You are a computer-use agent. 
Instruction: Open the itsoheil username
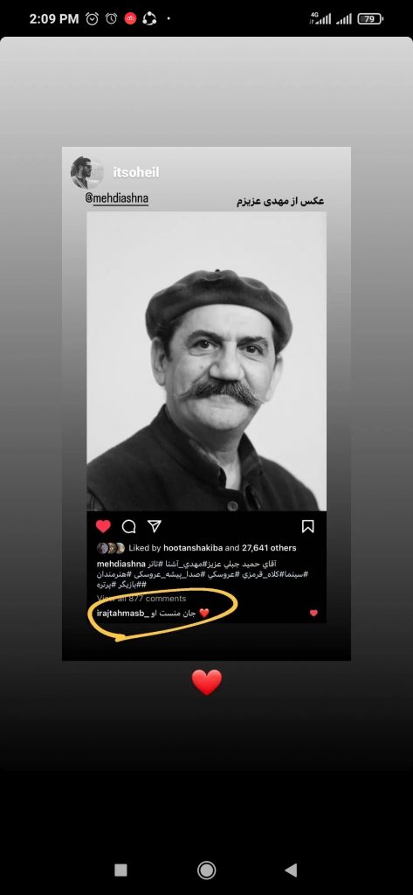136,172
